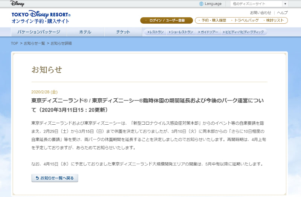Click the お知らせ一覧へ戻る button
The image size is (301, 197).
coord(55,178)
